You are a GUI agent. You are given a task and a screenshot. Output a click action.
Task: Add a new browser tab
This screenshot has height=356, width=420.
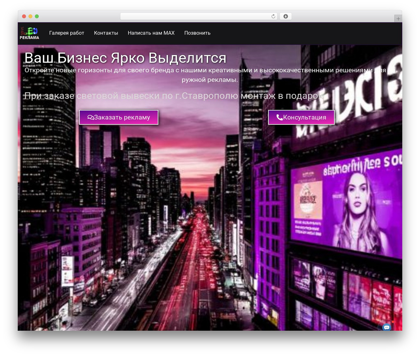point(398,19)
